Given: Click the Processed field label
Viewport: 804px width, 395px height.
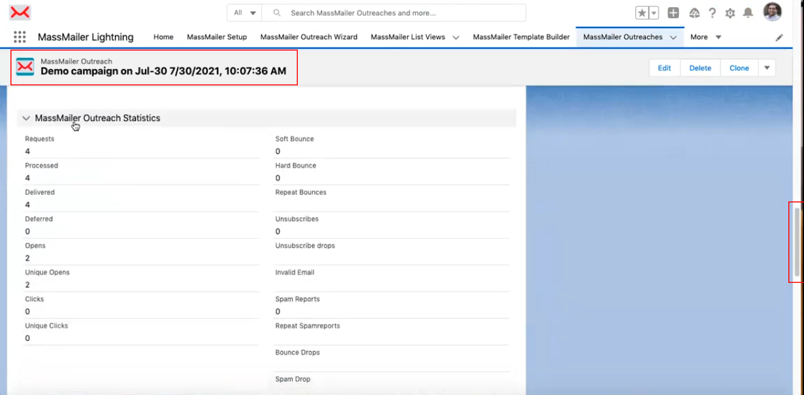Looking at the screenshot, I should (x=42, y=166).
